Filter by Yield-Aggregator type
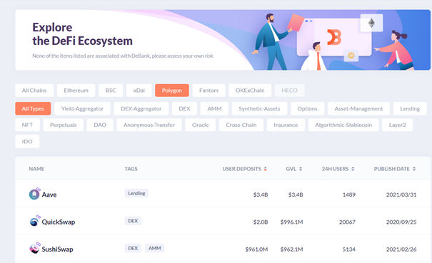The height and width of the screenshot is (263, 432). click(x=82, y=108)
